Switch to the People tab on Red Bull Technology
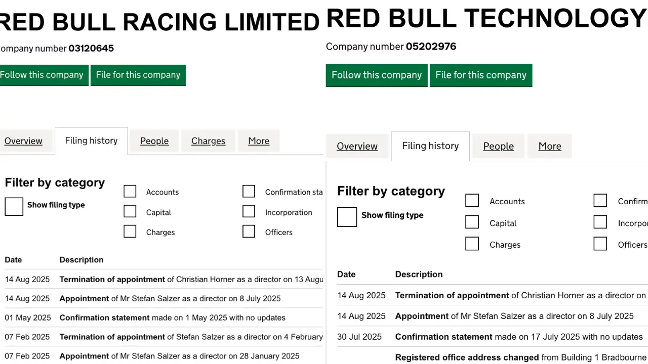Image resolution: width=648 pixels, height=364 pixels. click(x=498, y=146)
